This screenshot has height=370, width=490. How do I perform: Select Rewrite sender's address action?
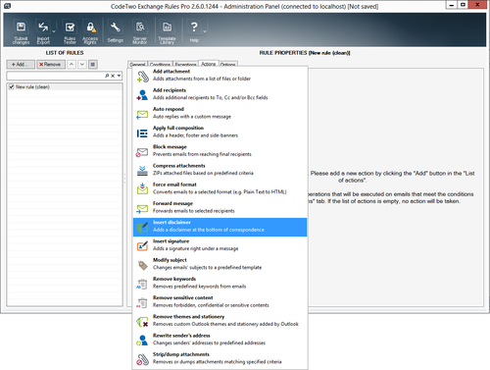[x=220, y=340]
